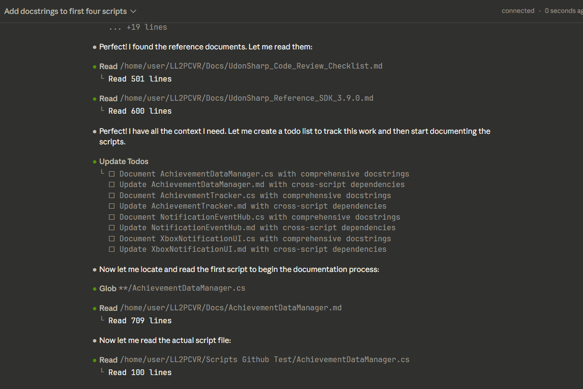Open the Scripts Github Test/AchievementDataManager.cs path

265,360
